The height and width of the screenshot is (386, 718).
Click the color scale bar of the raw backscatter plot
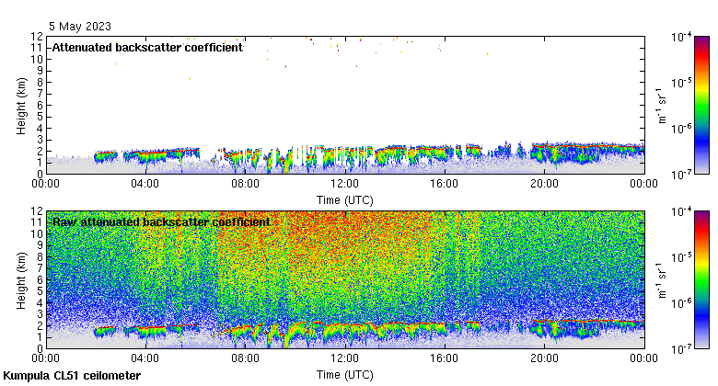pyautogui.click(x=702, y=280)
